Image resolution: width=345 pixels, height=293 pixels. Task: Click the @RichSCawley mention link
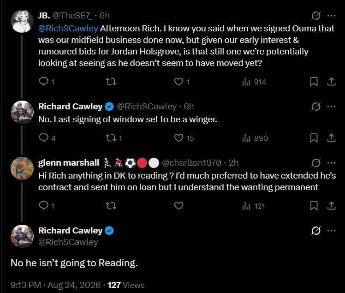click(68, 29)
